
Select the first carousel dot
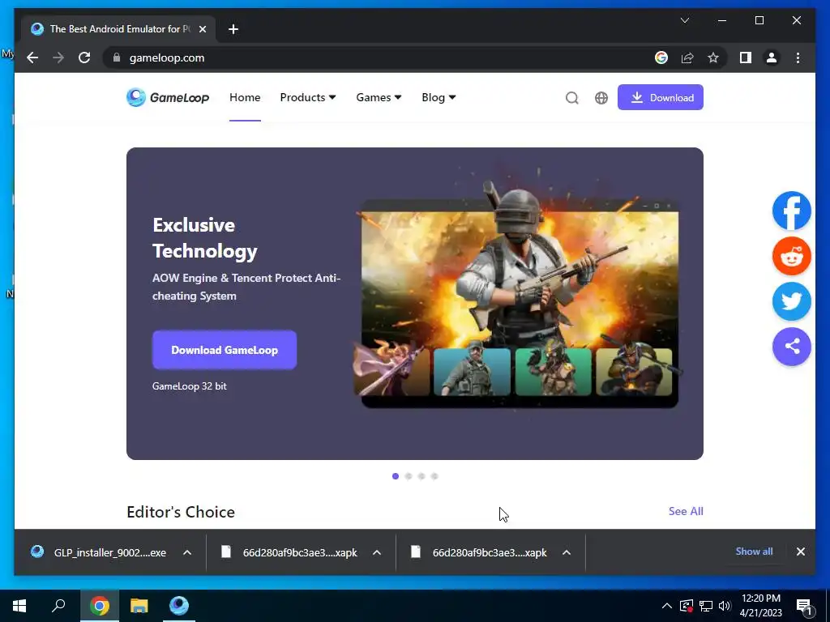[x=396, y=476]
